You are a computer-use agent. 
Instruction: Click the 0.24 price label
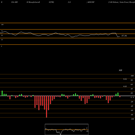pyautogui.click(x=125, y=79)
